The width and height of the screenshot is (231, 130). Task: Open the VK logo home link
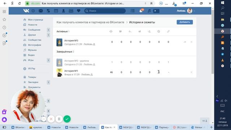click(26, 11)
